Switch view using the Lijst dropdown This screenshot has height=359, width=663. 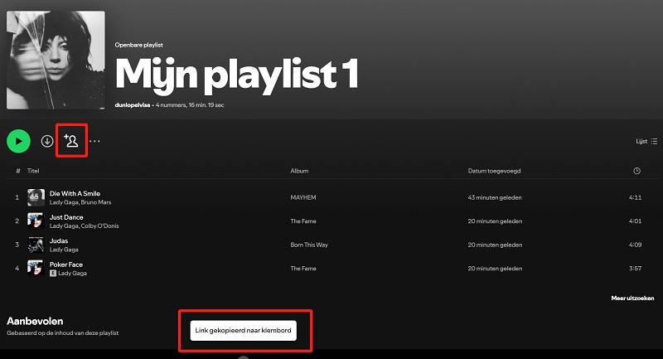[x=646, y=141]
